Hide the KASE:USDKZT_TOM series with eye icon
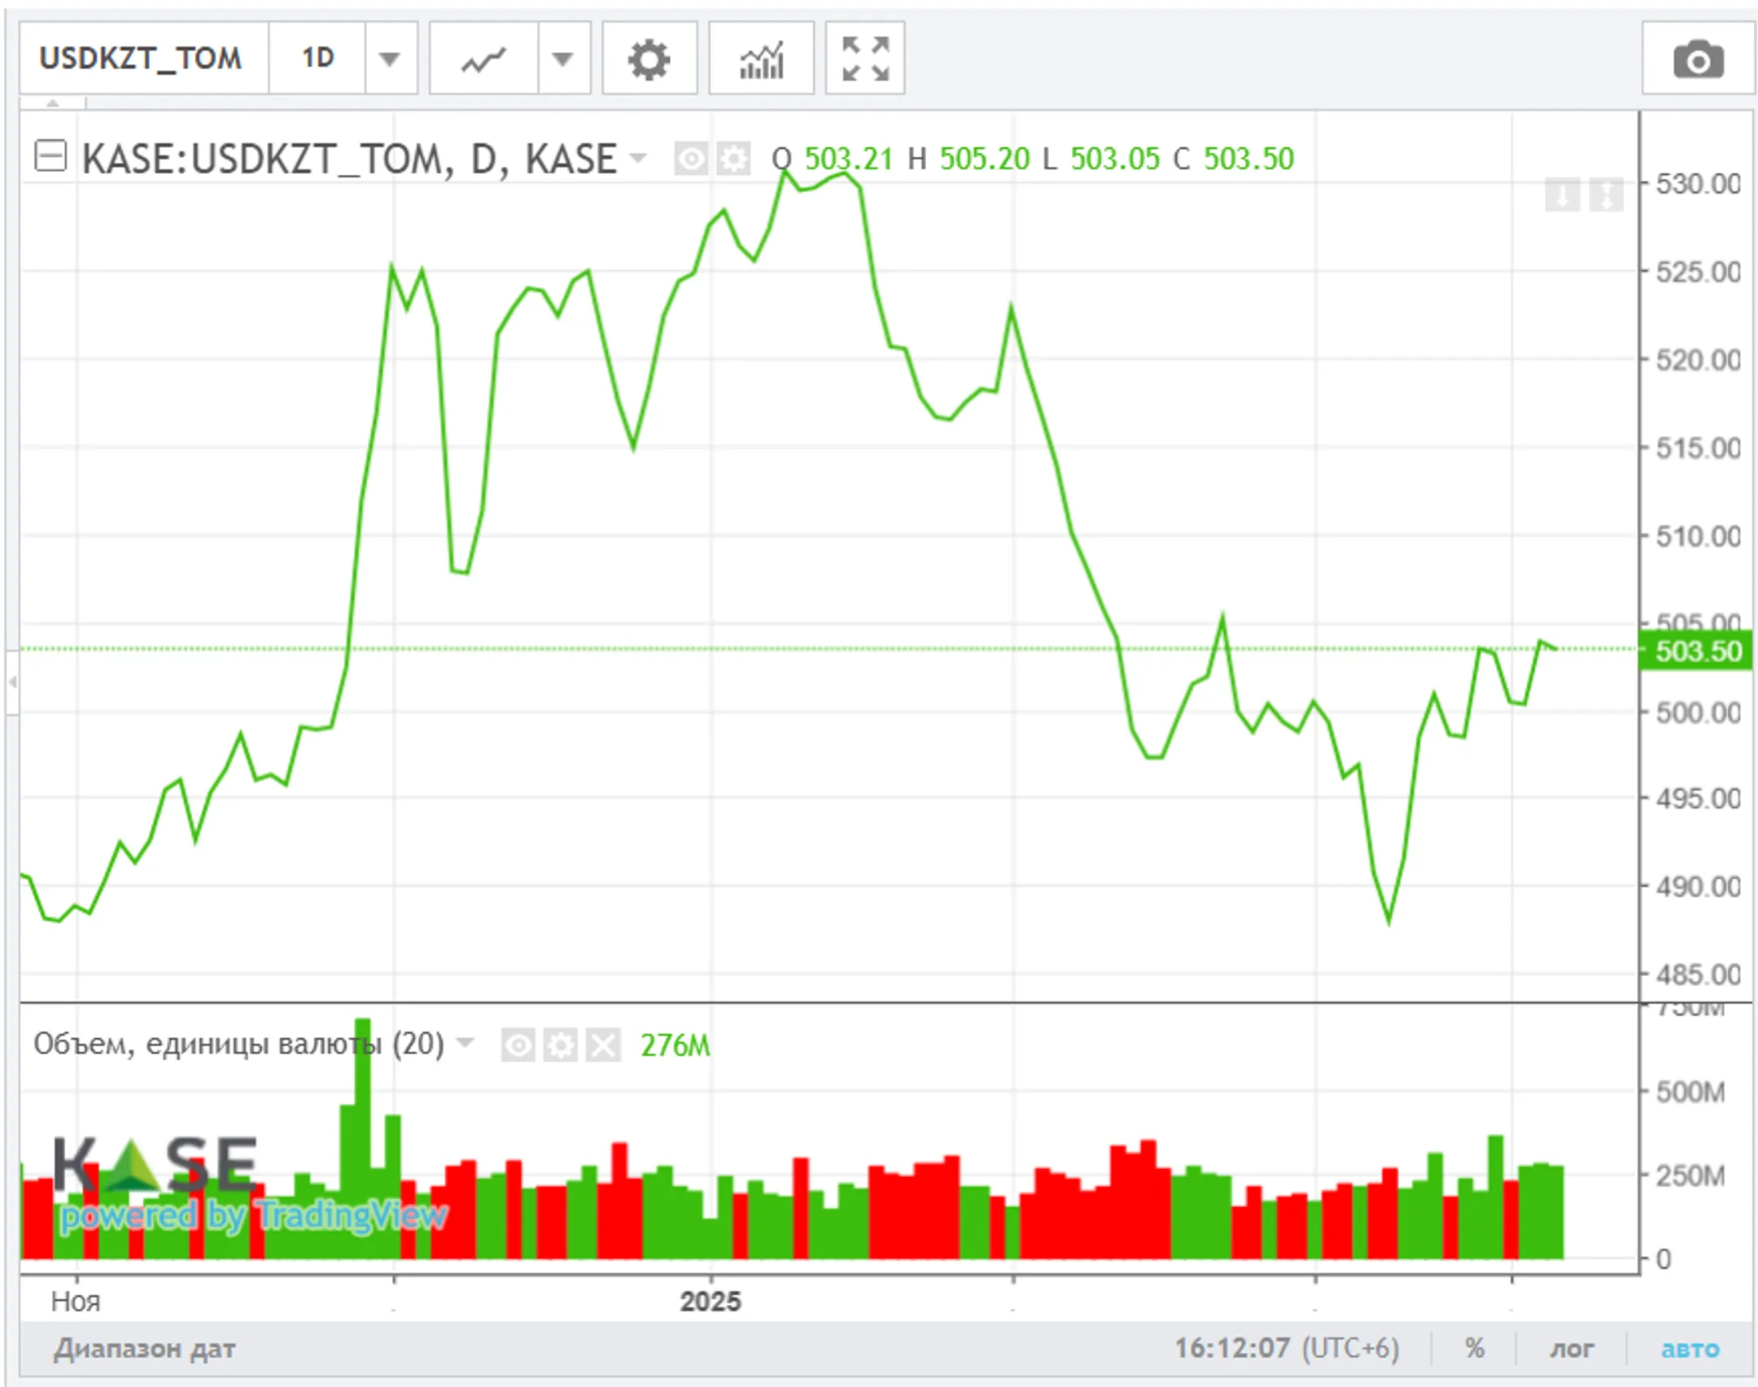This screenshot has width=1758, height=1387. (690, 159)
